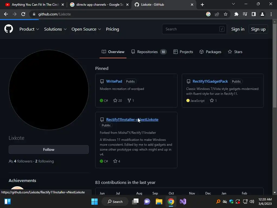277x208 pixels.
Task: Open the volume tray icon
Action: tap(252, 201)
